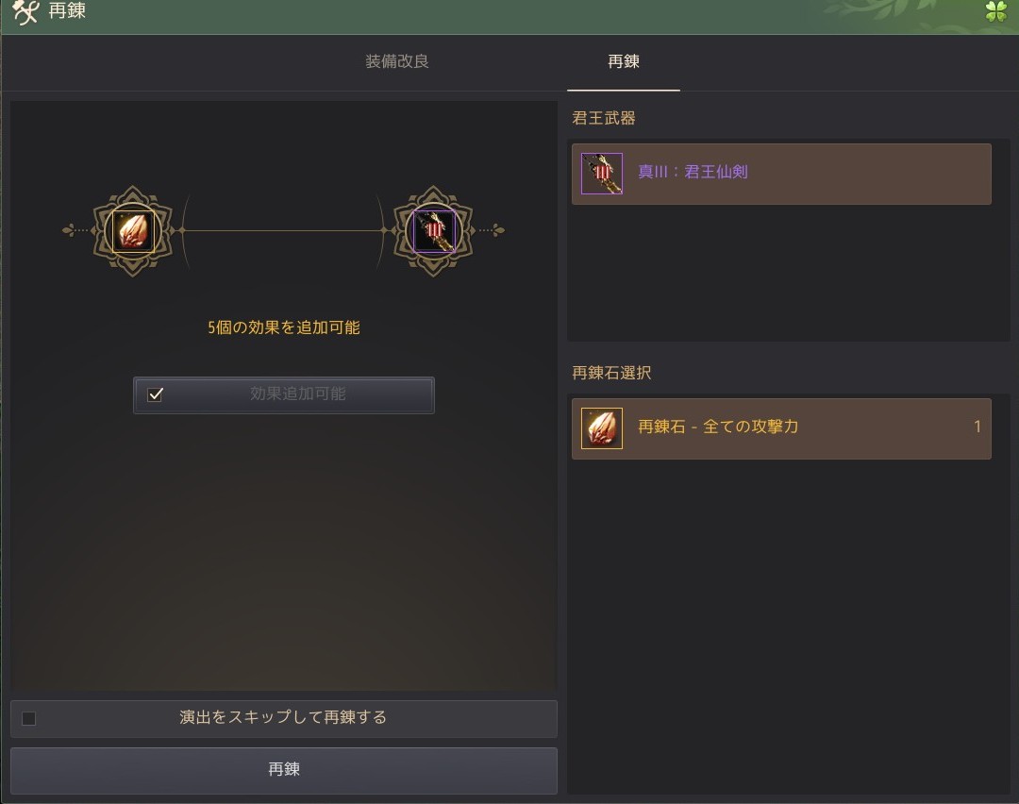Click the 5個の効果を追加可能 text

point(284,327)
